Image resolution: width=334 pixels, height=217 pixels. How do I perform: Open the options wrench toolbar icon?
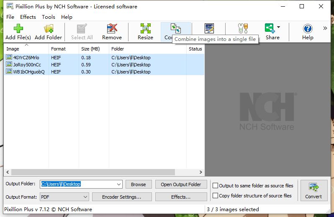[243, 28]
